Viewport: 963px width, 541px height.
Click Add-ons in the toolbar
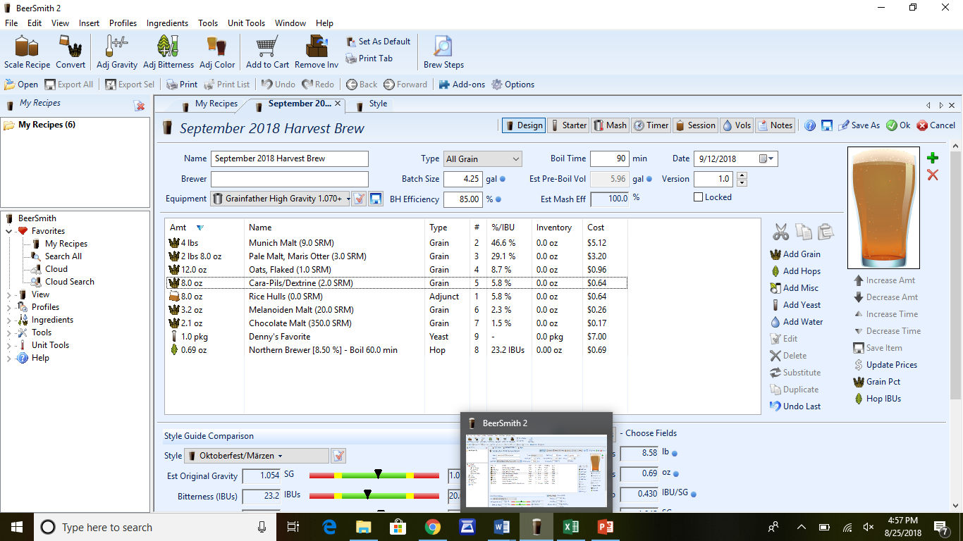tap(462, 85)
